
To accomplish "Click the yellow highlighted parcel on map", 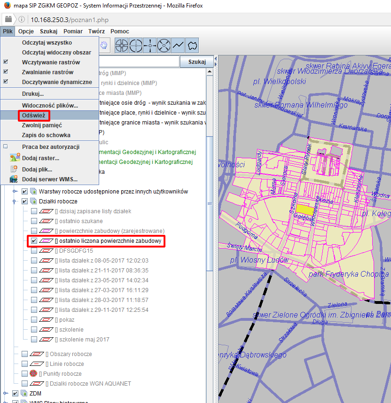I will coord(306,209).
